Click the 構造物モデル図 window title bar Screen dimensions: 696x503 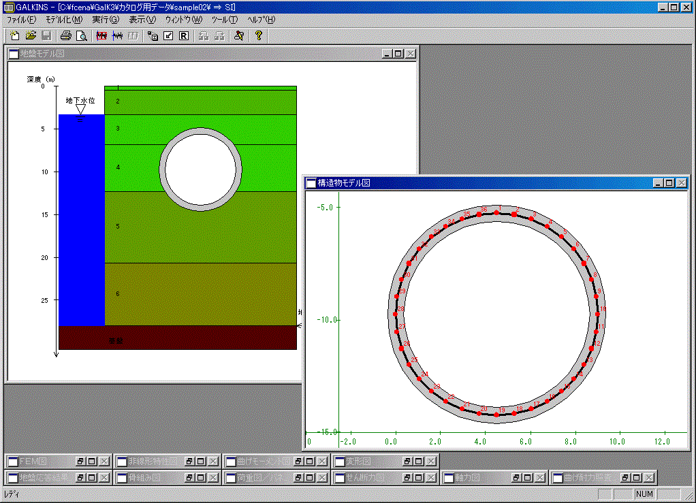coord(477,183)
